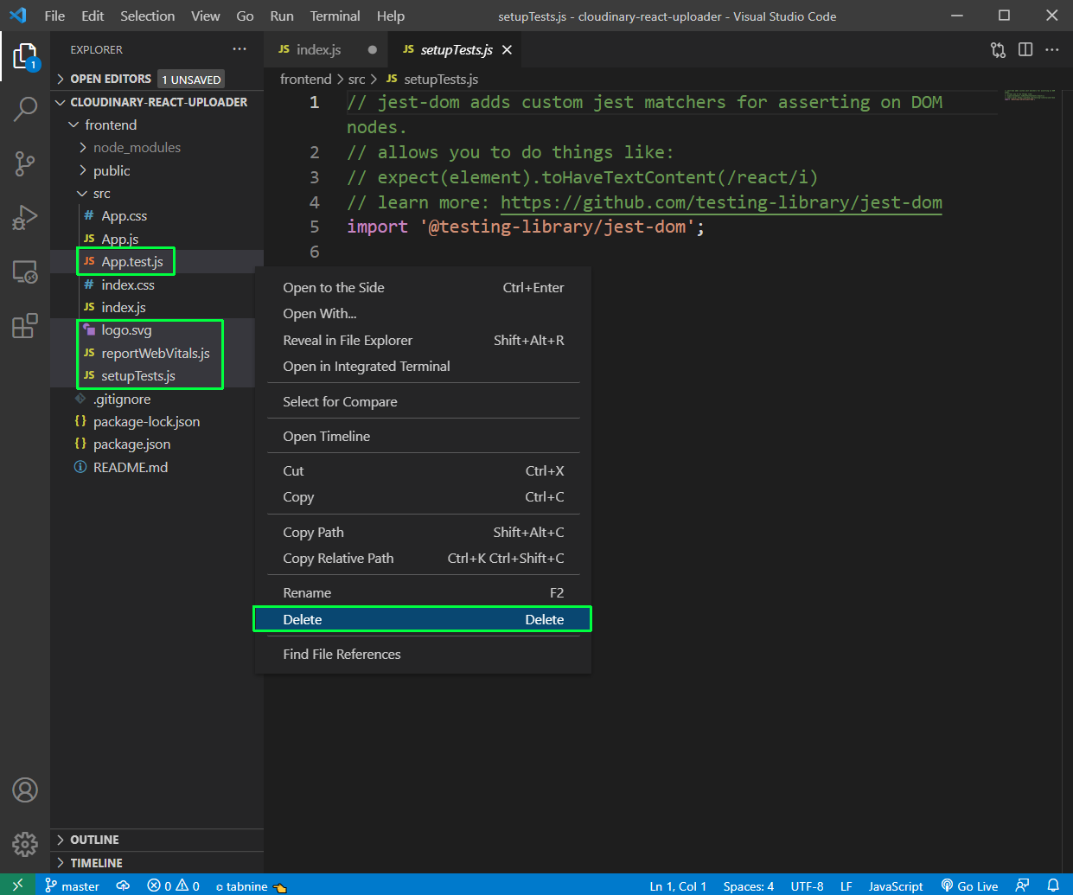
Task: Open the Explorer view in activity bar
Action: click(x=25, y=56)
